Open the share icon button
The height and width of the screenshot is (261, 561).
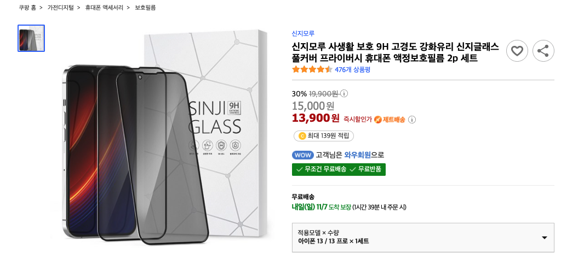(543, 51)
